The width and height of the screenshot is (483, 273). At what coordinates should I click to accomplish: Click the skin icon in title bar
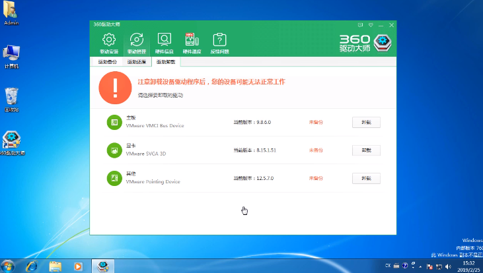click(x=361, y=24)
